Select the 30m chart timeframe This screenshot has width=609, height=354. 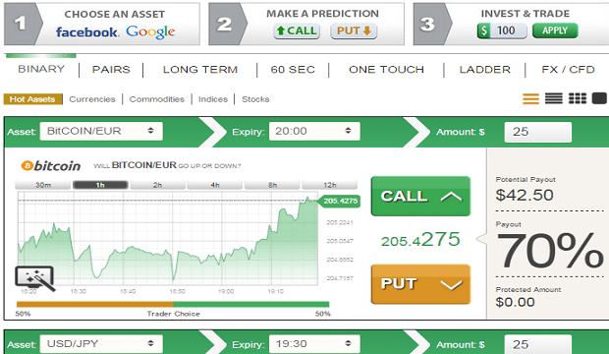[x=42, y=185]
